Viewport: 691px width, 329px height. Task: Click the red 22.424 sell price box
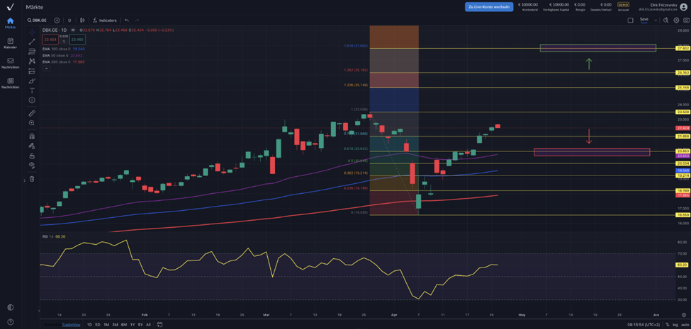pos(50,40)
